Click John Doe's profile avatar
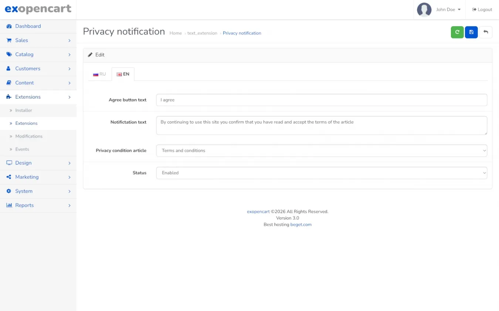Viewport: 499px width, 311px height. tap(424, 10)
